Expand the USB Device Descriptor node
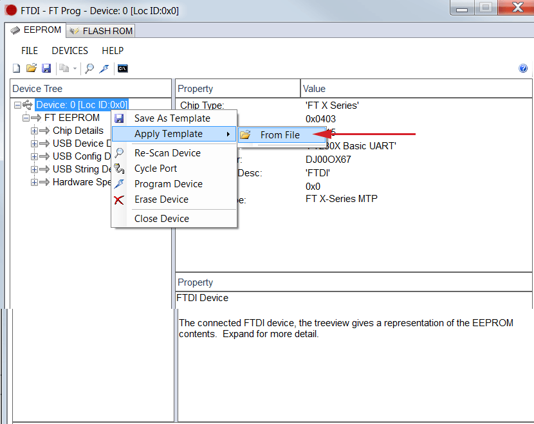 (x=34, y=143)
